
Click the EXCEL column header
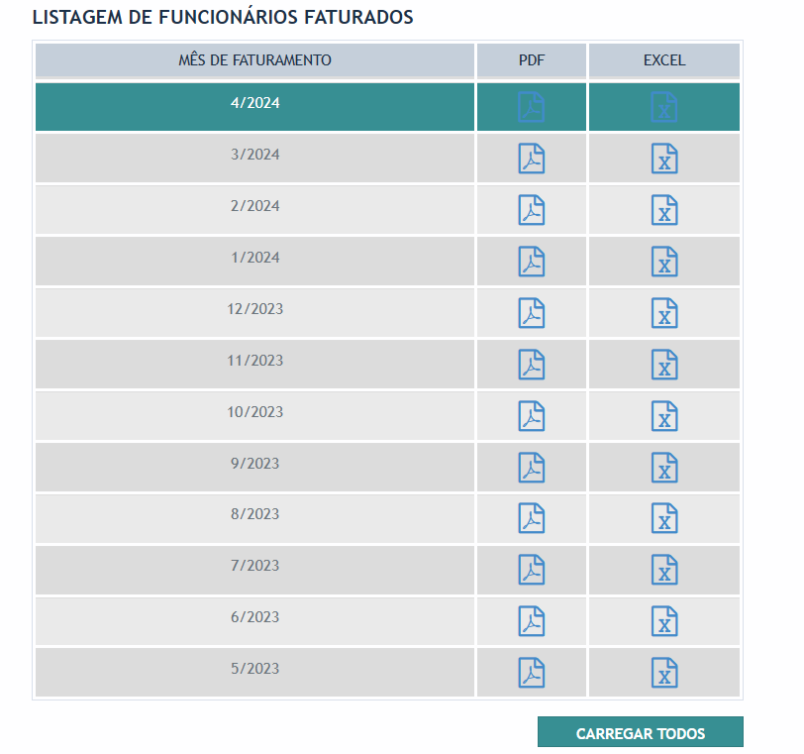click(x=664, y=60)
